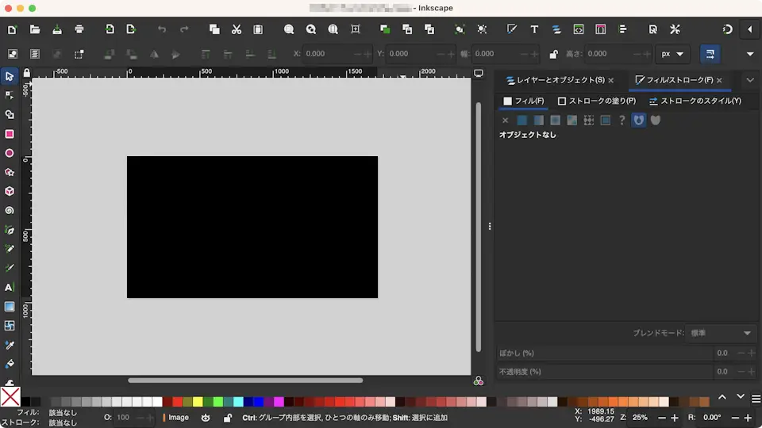
Task: Open the ストロークのスタイル tab
Action: [x=695, y=101]
